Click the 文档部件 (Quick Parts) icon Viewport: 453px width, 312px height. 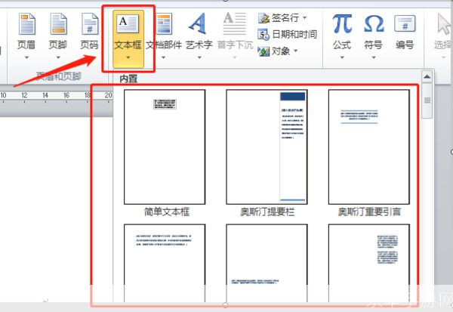pos(164,23)
